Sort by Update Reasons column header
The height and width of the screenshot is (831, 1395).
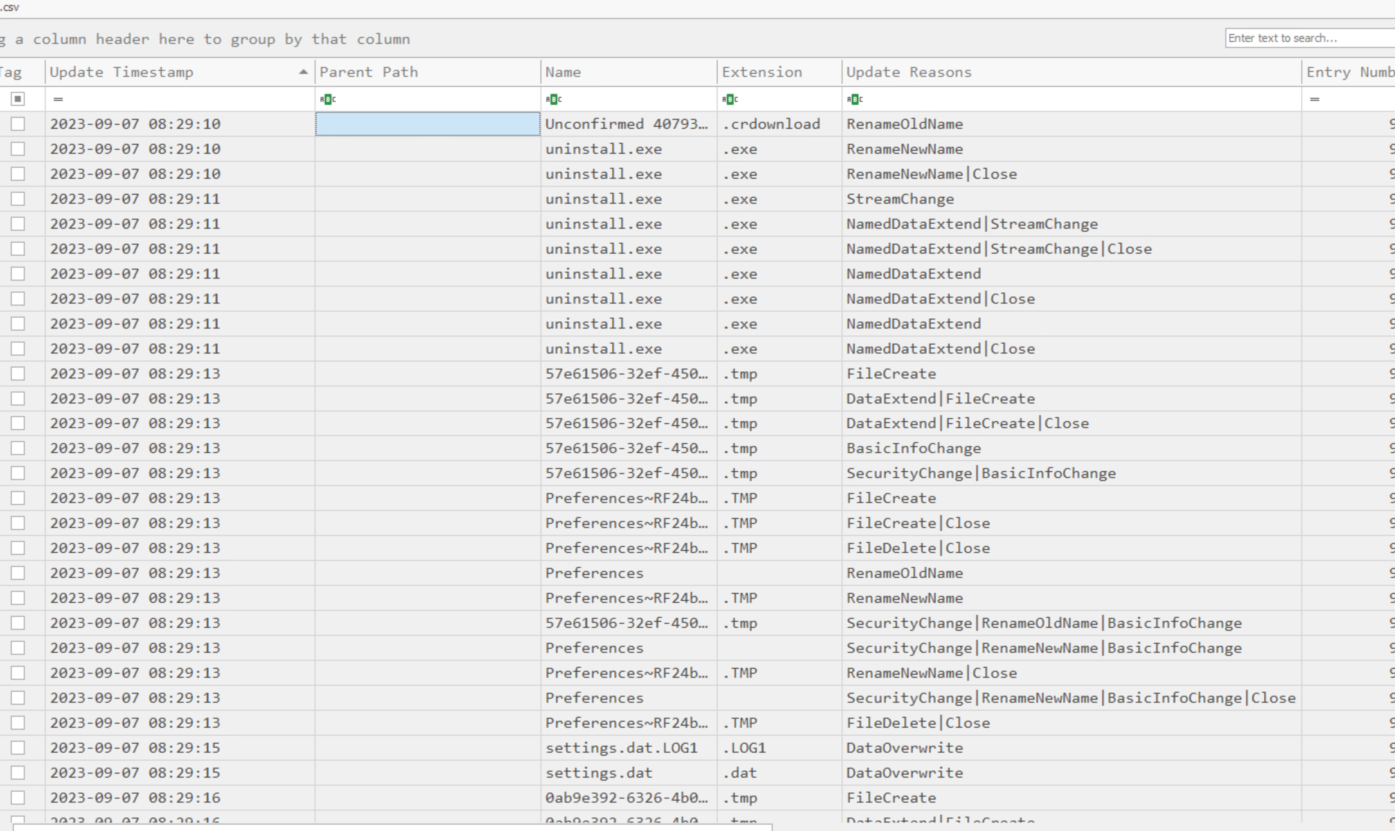click(1071, 72)
